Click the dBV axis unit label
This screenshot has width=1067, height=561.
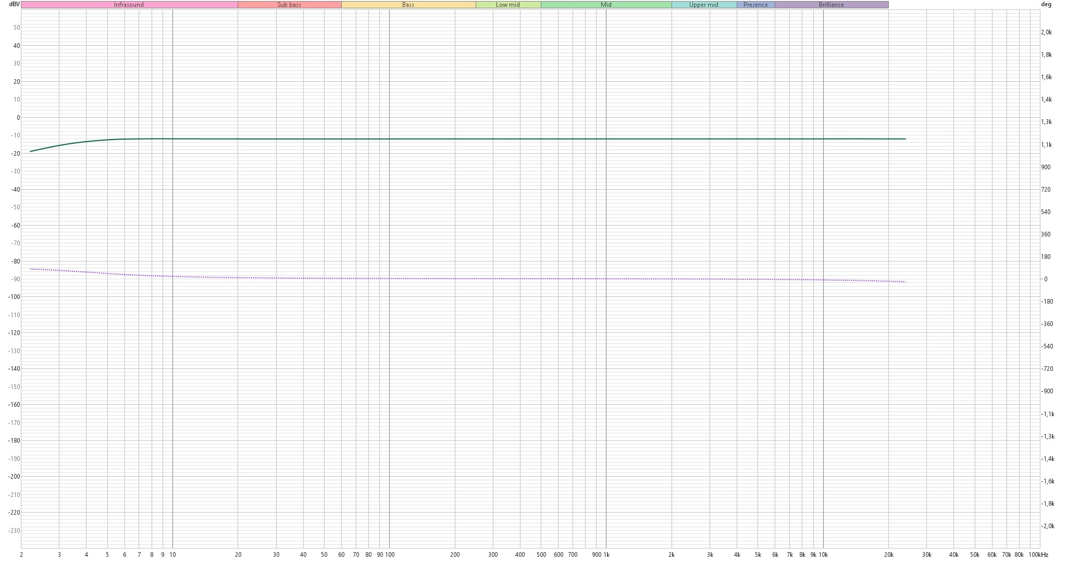[x=14, y=4]
